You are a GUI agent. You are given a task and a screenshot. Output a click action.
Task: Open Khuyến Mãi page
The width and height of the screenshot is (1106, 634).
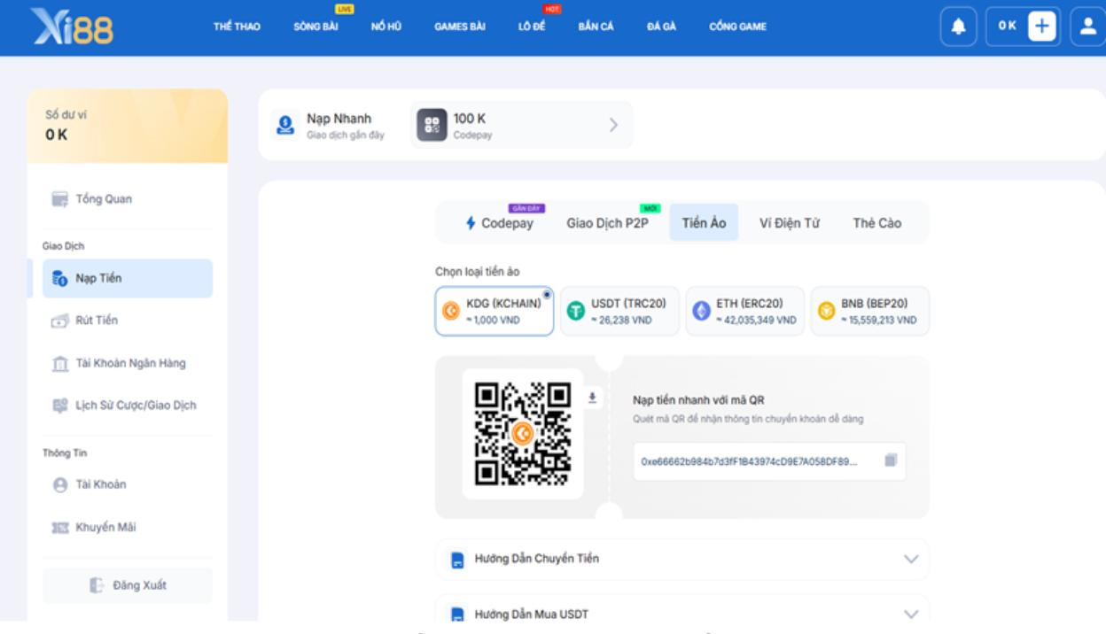click(128, 528)
